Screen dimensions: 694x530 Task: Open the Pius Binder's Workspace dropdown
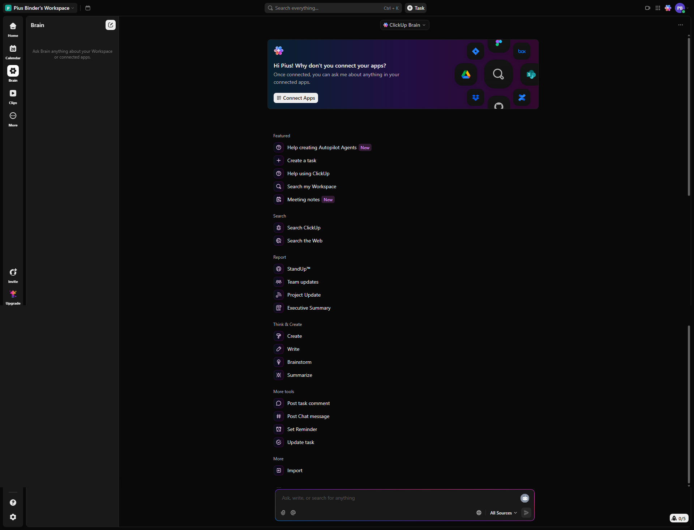coord(40,8)
